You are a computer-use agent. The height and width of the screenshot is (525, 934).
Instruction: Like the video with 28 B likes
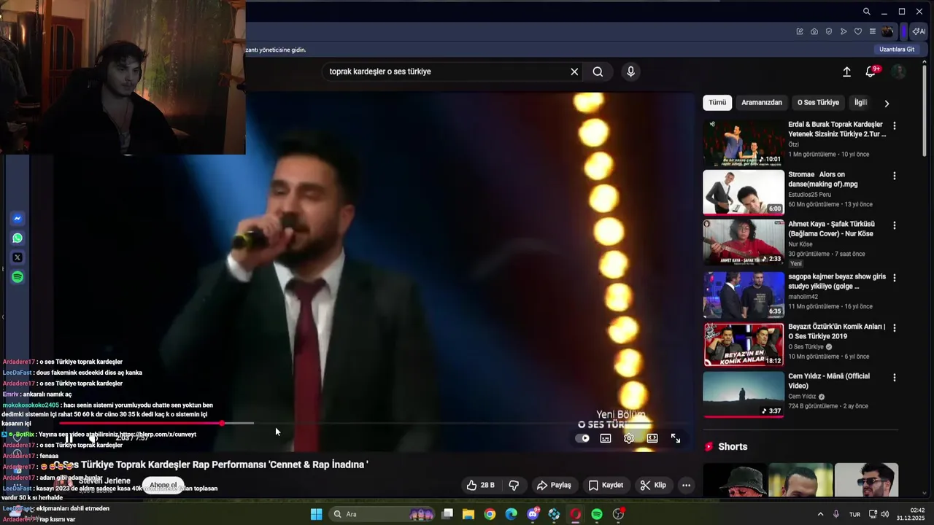pyautogui.click(x=481, y=485)
